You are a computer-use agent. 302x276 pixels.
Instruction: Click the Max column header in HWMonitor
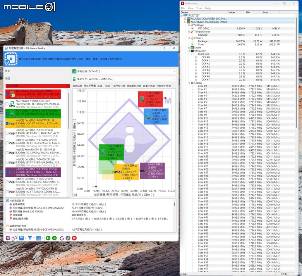pos(271,12)
